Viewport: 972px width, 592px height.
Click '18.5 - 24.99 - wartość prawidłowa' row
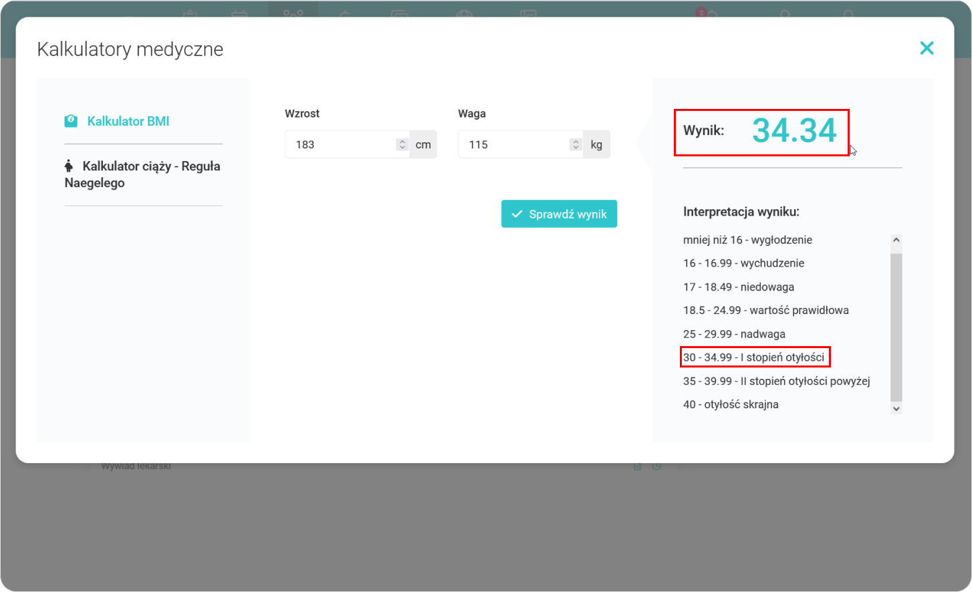click(766, 310)
